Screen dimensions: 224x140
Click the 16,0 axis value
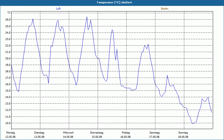pos(8,84)
